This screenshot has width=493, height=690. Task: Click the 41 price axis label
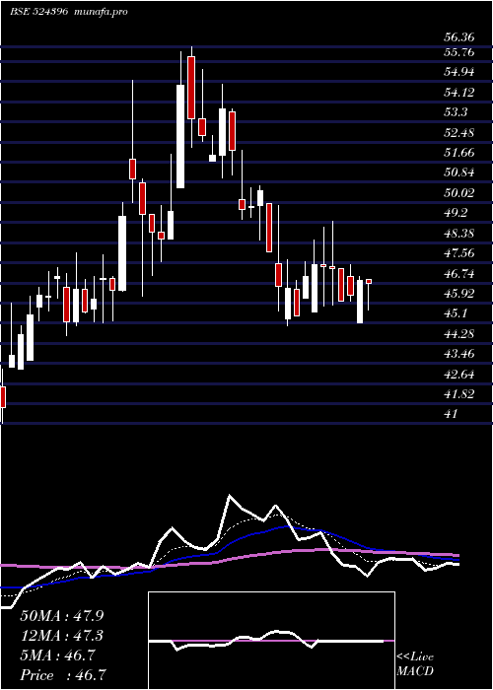point(451,414)
